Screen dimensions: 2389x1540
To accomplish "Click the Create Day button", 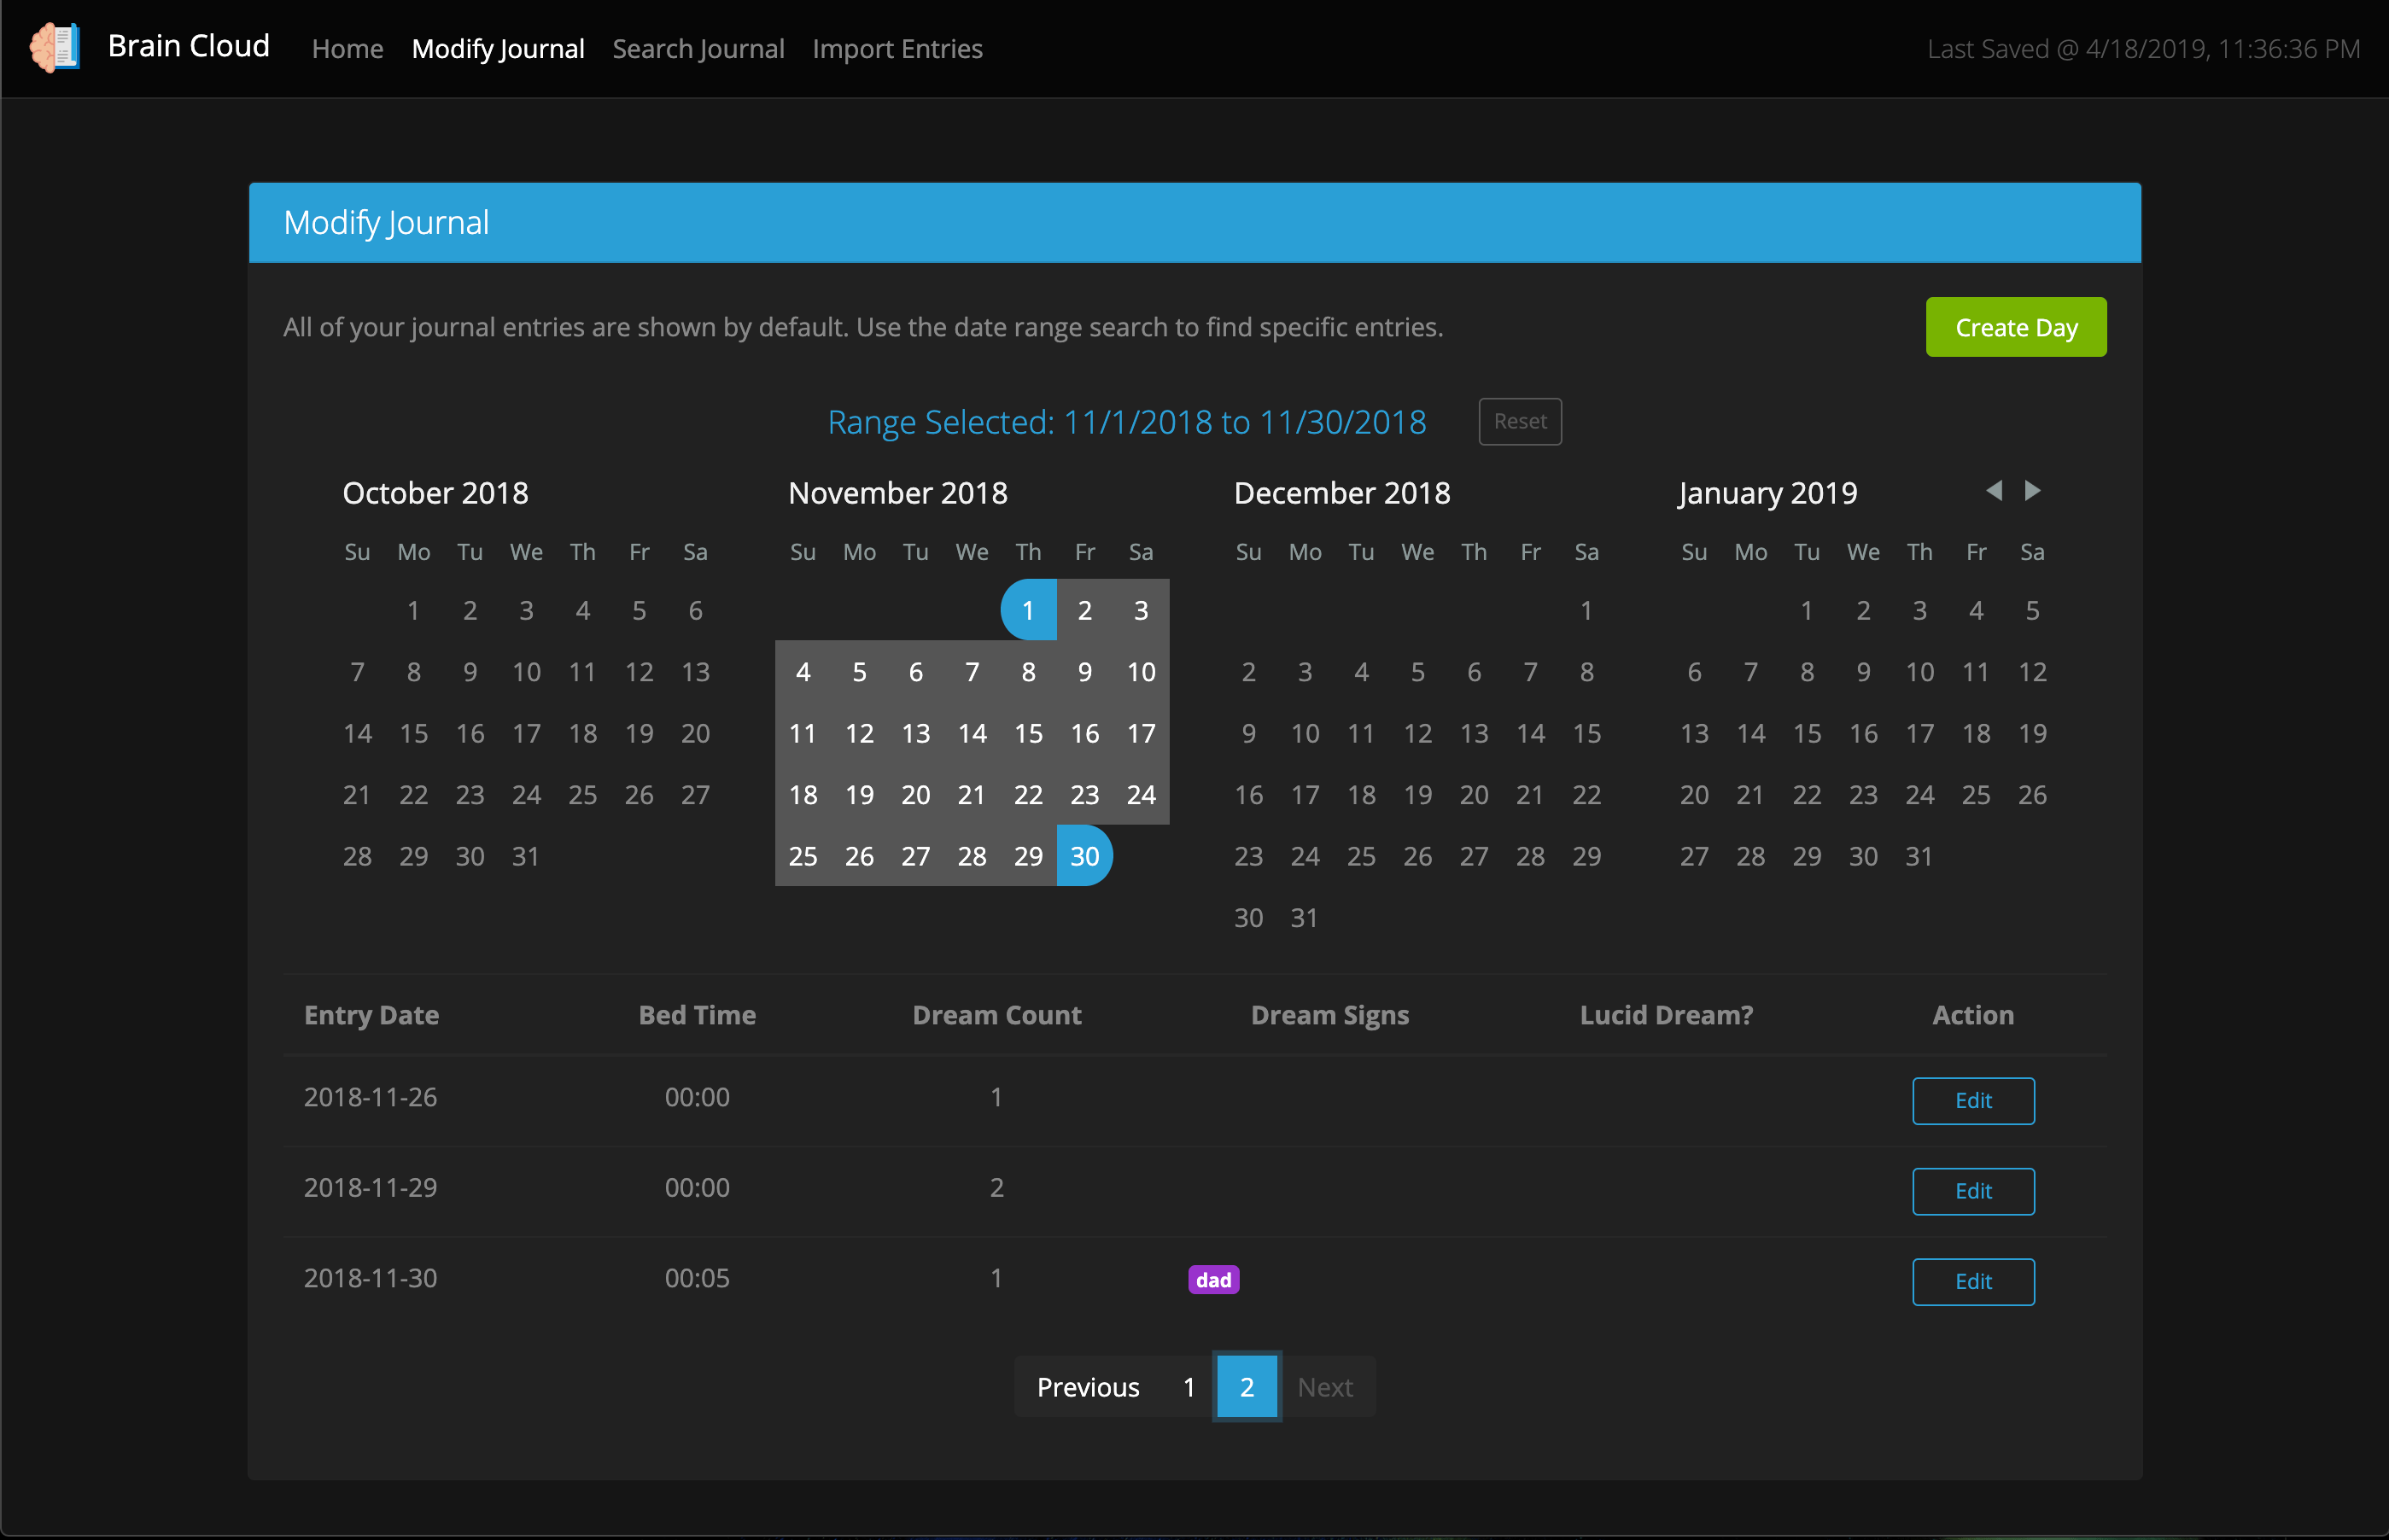I will coord(2016,326).
